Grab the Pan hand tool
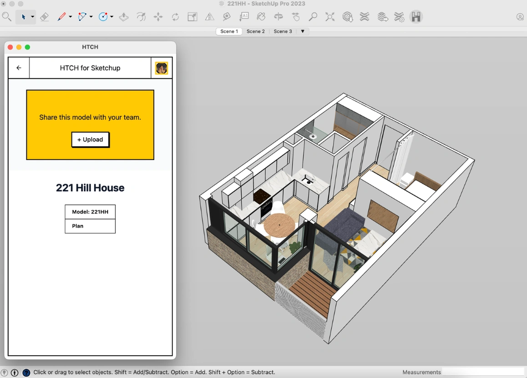The height and width of the screenshot is (378, 527). [296, 17]
